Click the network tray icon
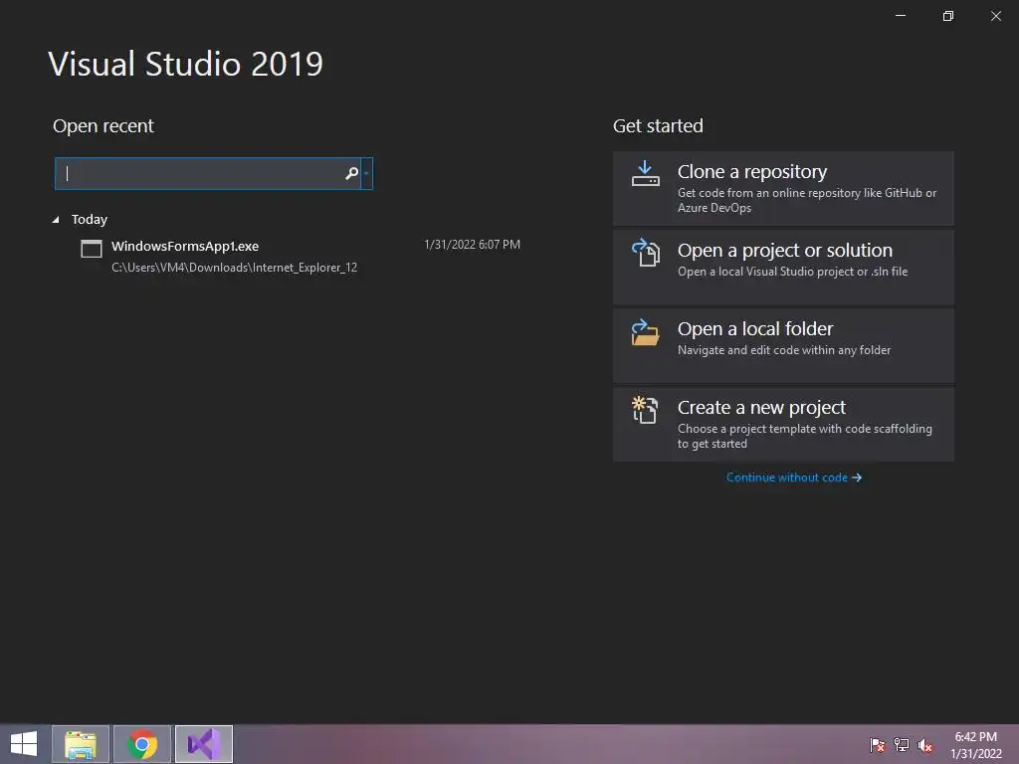Image resolution: width=1019 pixels, height=764 pixels. tap(902, 745)
